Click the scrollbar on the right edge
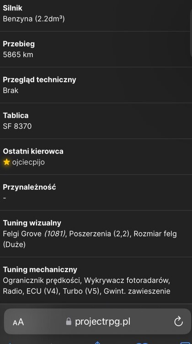Screen dimensions: 192x344 pos(191,33)
